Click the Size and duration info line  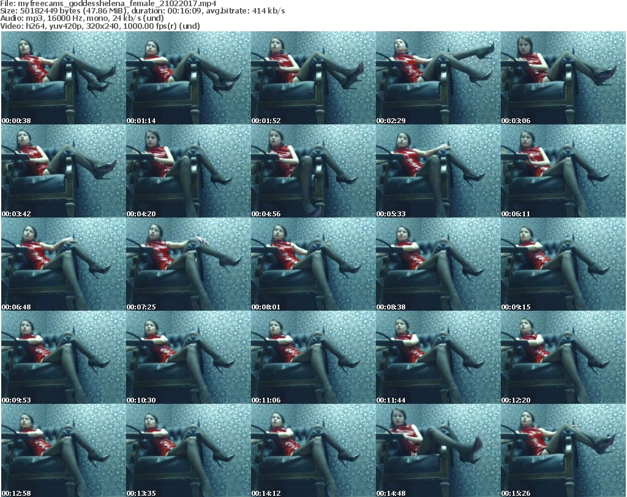[143, 11]
